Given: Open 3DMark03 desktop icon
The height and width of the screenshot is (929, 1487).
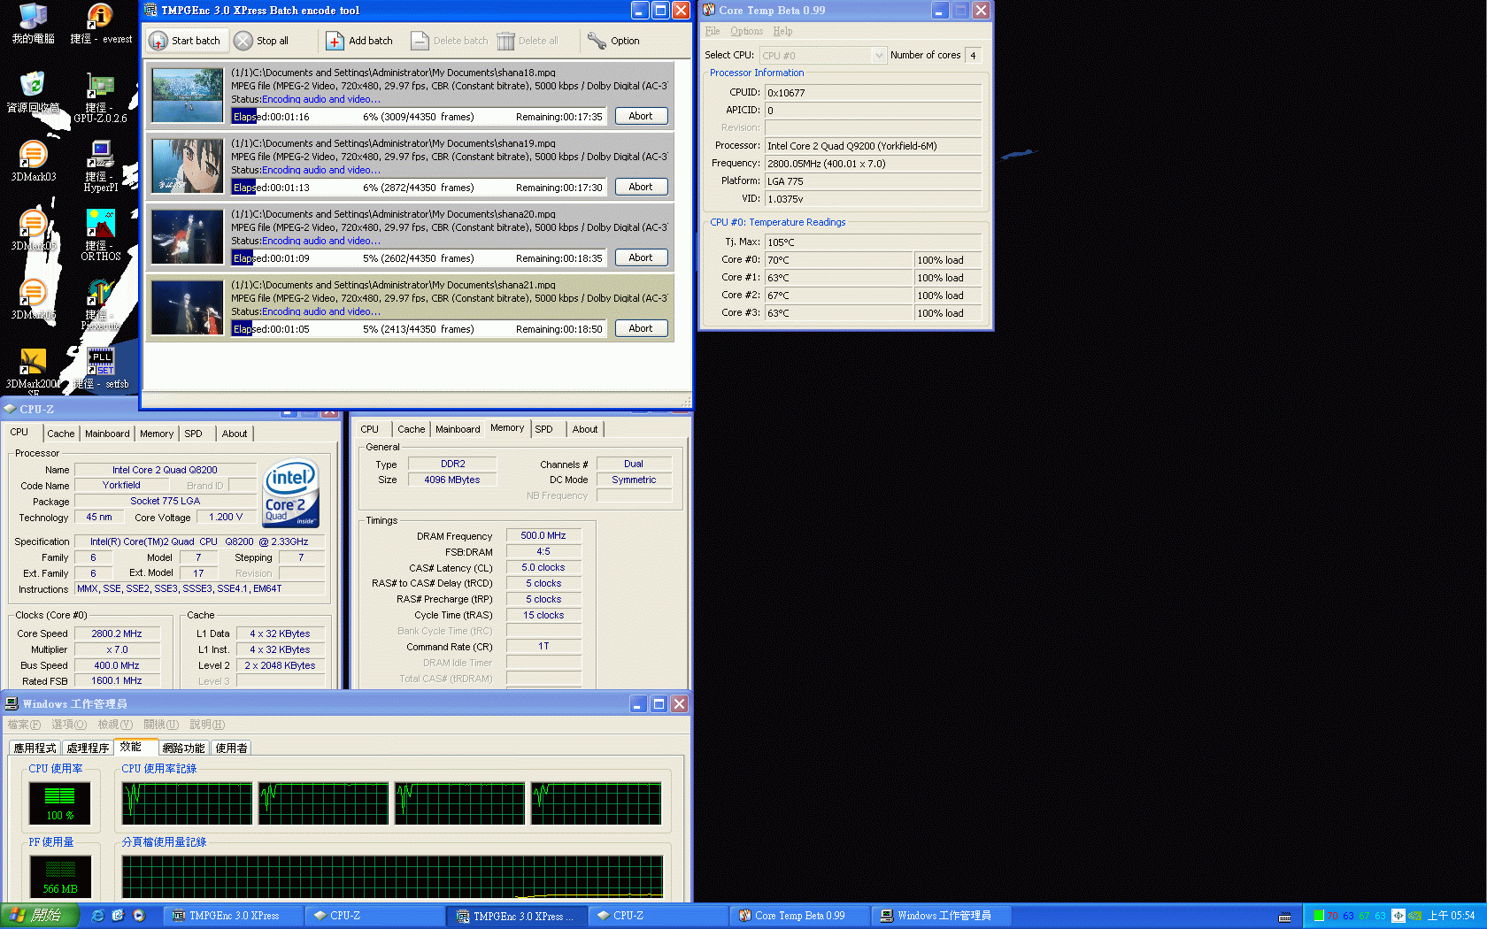Looking at the screenshot, I should 33,161.
